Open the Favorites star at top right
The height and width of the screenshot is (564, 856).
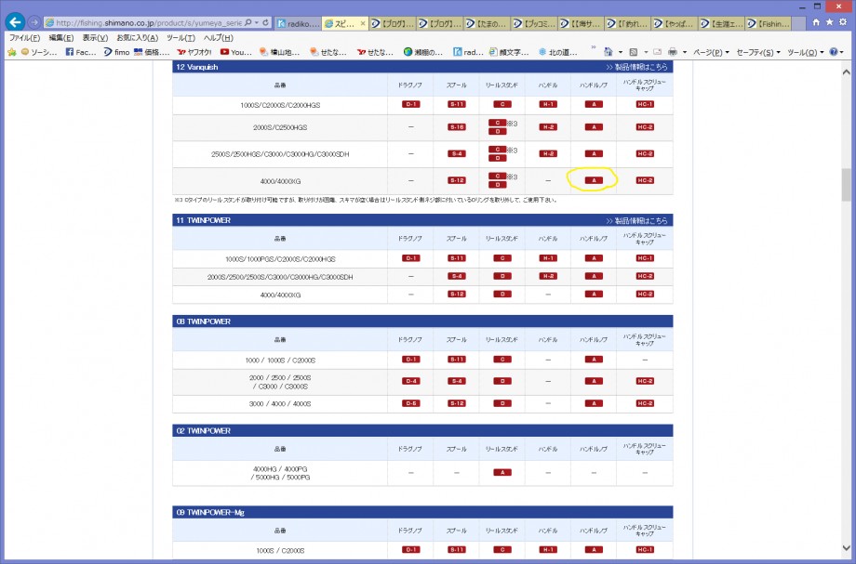(x=829, y=22)
